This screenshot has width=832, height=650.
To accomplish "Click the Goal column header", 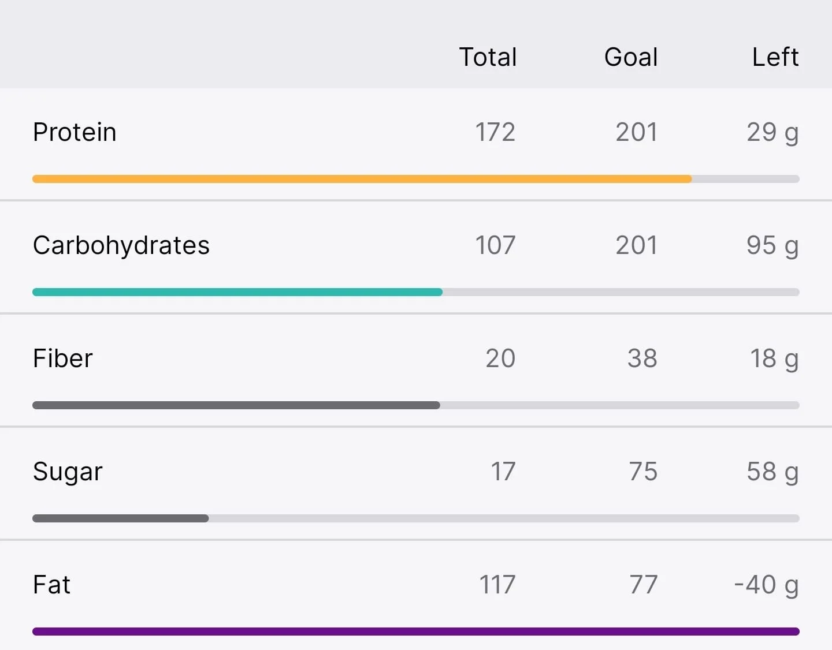I will point(631,57).
